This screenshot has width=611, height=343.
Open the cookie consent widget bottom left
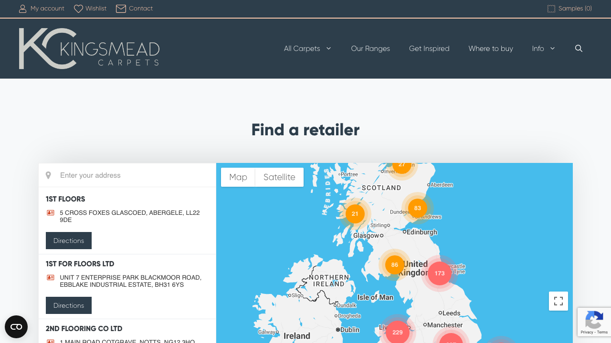16,327
